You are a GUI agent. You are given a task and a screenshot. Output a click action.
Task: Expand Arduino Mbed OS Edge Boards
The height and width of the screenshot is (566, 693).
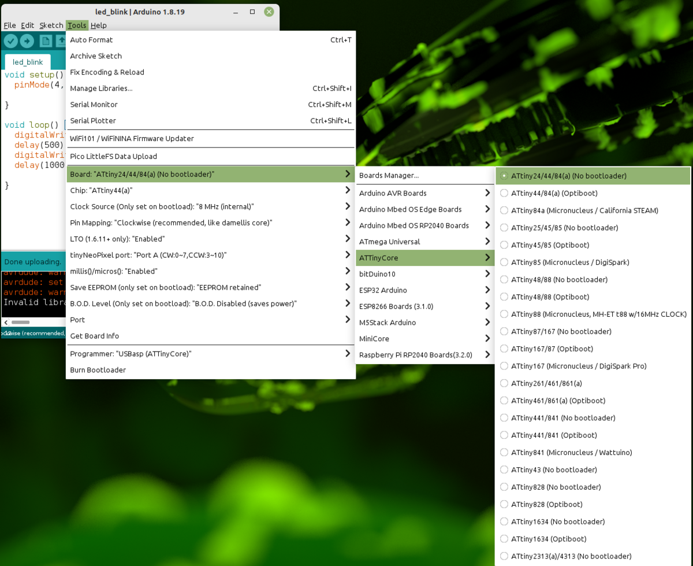[425, 209]
